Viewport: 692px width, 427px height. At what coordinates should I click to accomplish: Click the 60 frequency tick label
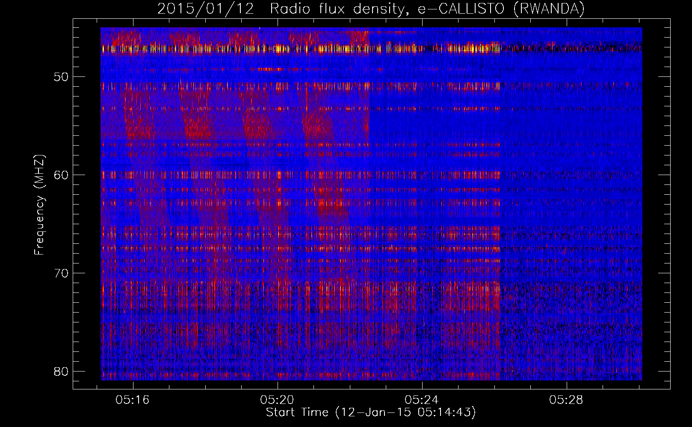click(x=61, y=175)
